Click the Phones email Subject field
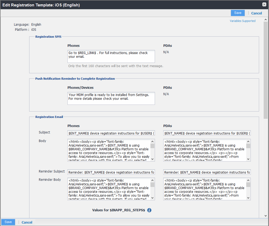Image resolution: width=269 pixels, height=226 pixels. (111, 133)
